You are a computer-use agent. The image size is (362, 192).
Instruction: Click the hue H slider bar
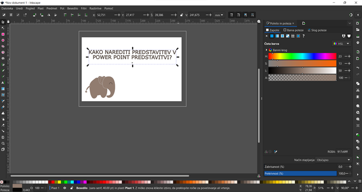[x=302, y=56]
